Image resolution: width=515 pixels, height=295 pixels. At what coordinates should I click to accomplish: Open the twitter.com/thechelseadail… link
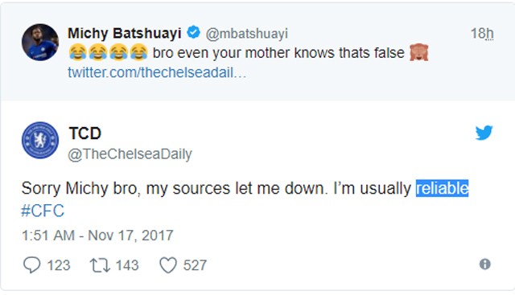click(x=157, y=72)
